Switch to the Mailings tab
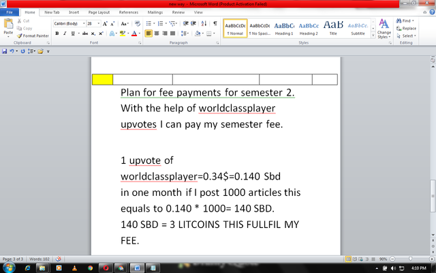The height and width of the screenshot is (273, 436). coord(155,12)
